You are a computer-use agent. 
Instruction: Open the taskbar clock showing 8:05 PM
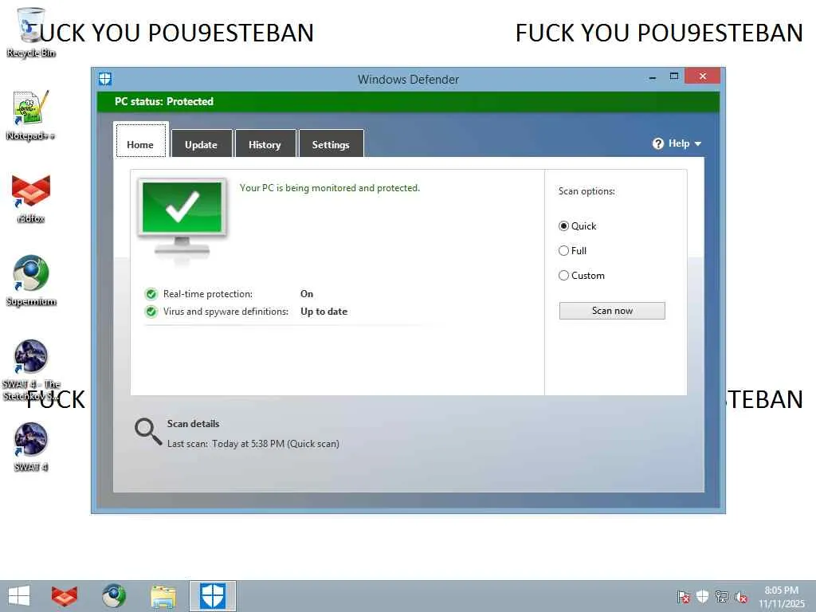781,597
